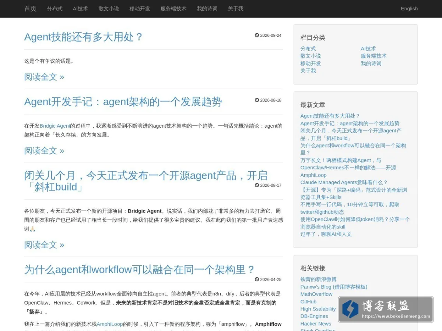442x331 pixels.
Task: Visit the DB-Engines related link
Action: [314, 316]
